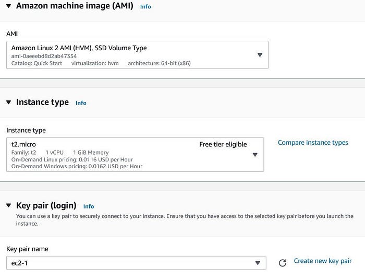Click the Free tier eligible label

(x=223, y=144)
